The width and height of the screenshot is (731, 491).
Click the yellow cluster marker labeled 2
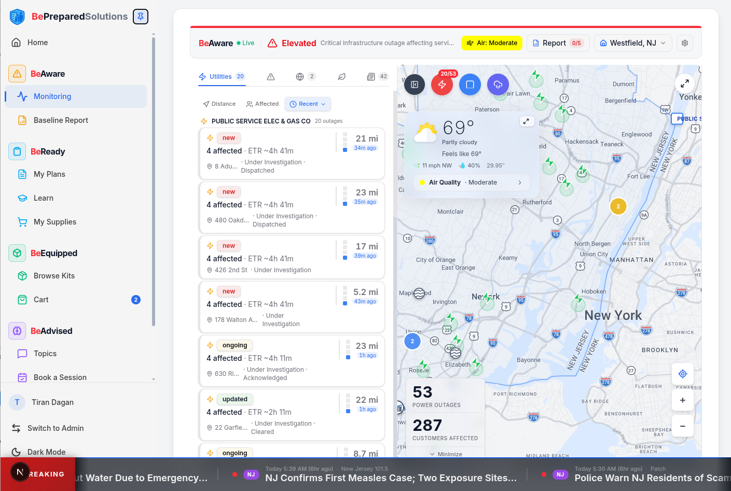point(618,206)
